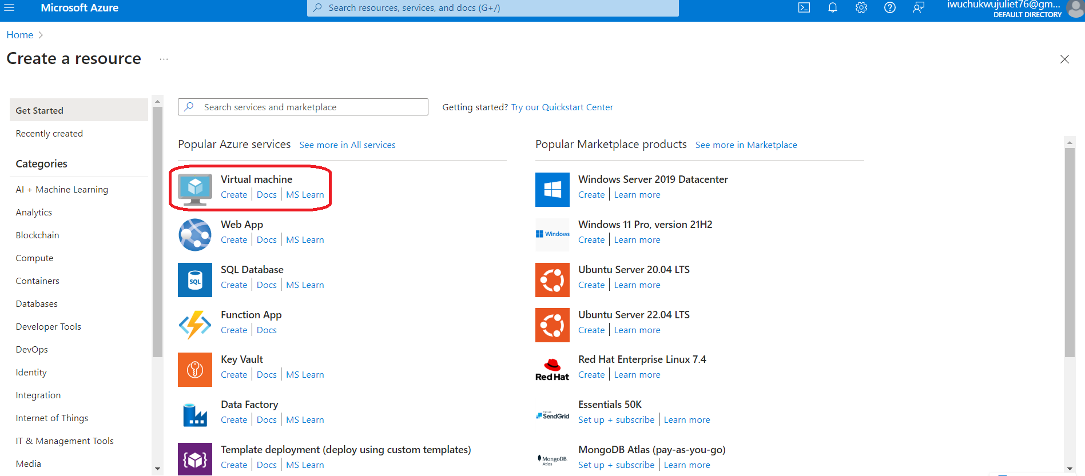This screenshot has width=1085, height=476.
Task: Click Set up + subscribe for Essentials 50K
Action: [x=616, y=420]
